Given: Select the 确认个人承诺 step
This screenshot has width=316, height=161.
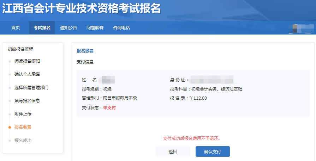Looking at the screenshot, I should [27, 74].
